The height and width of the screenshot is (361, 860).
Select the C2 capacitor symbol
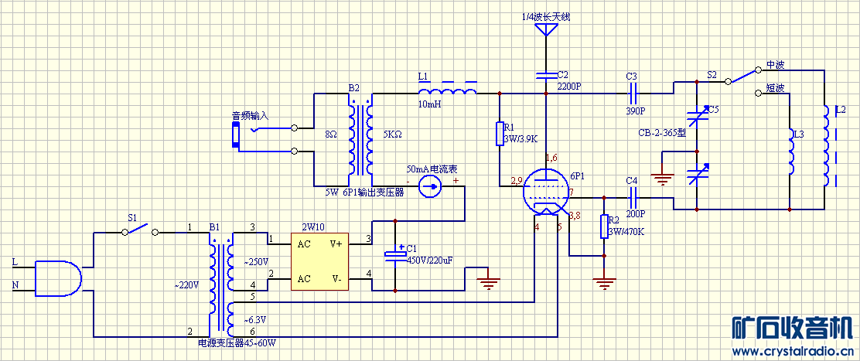coord(546,74)
